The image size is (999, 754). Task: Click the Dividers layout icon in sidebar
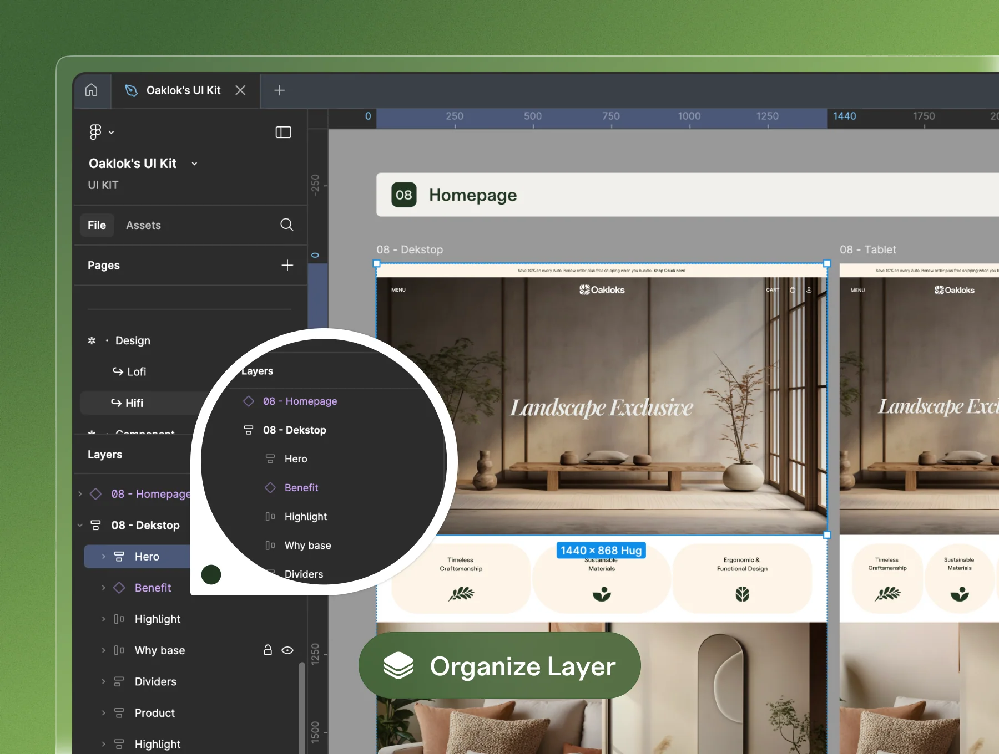pos(119,681)
